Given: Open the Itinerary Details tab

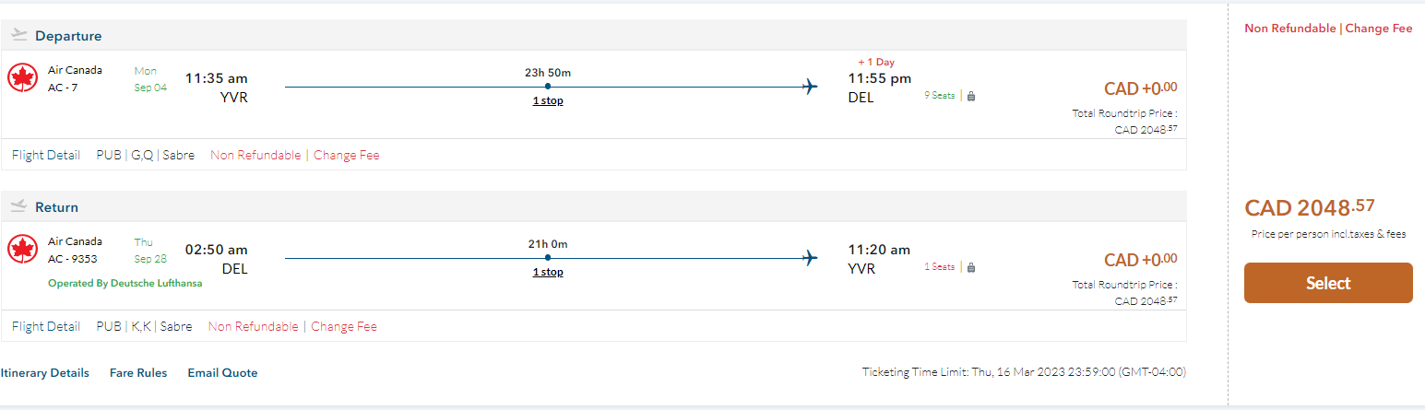Looking at the screenshot, I should pos(45,373).
